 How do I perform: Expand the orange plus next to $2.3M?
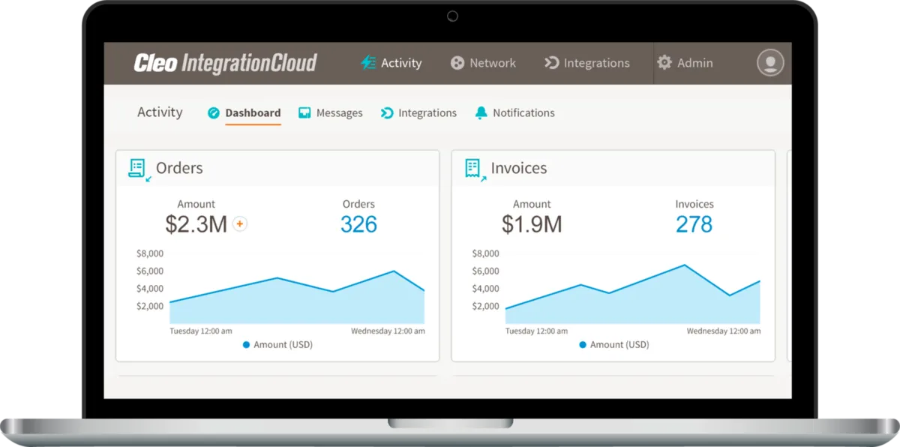click(x=240, y=223)
